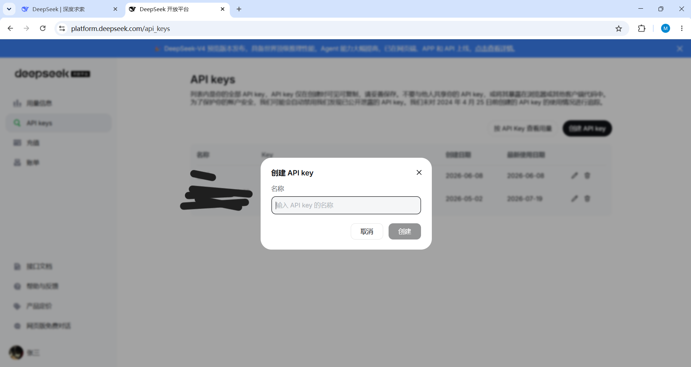Open a new browser tab
The width and height of the screenshot is (691, 367).
click(239, 9)
